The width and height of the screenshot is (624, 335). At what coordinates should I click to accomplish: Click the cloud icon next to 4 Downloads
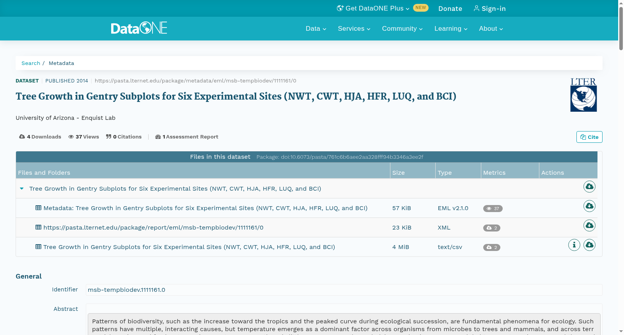point(22,137)
